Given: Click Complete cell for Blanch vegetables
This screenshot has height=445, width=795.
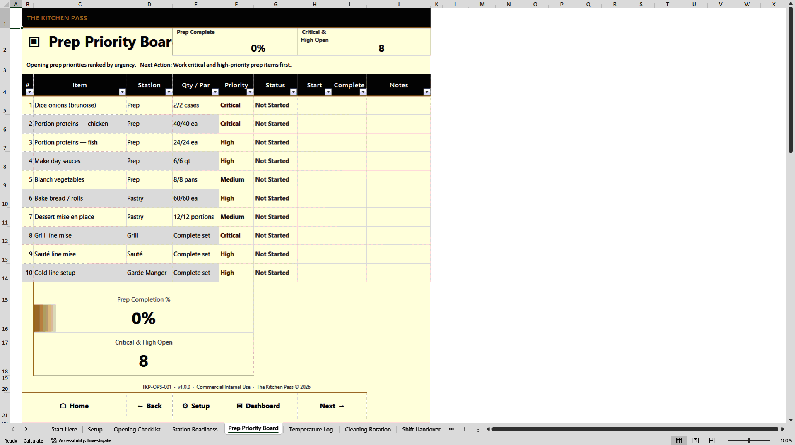Looking at the screenshot, I should pos(349,179).
